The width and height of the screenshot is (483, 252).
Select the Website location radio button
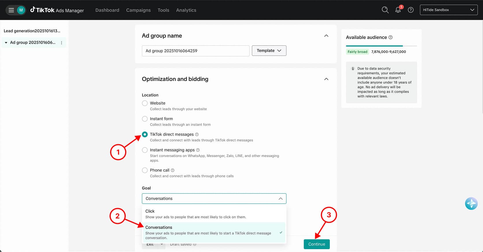coord(145,103)
